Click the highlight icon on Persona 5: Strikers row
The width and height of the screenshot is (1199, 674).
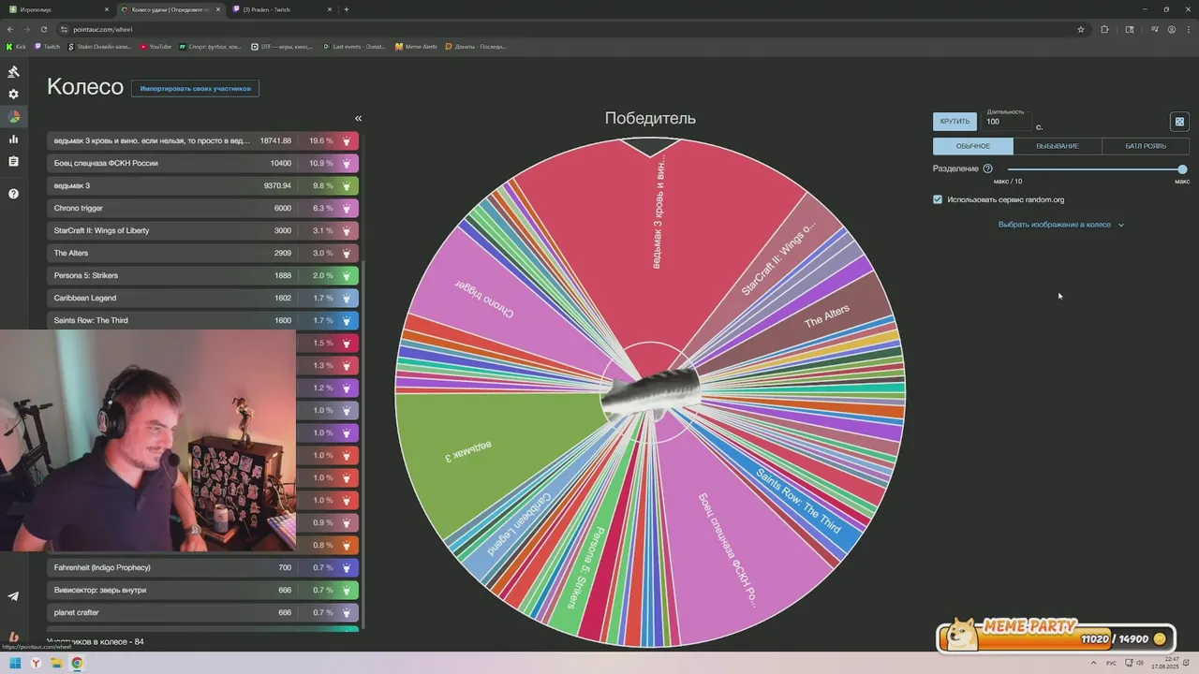(x=347, y=275)
